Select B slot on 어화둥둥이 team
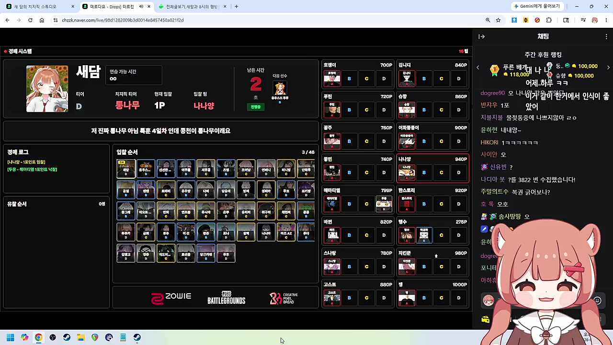The height and width of the screenshot is (345, 613). click(x=424, y=141)
